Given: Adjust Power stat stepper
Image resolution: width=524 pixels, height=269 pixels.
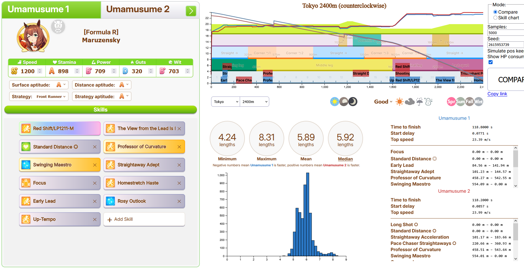Looking at the screenshot, I should [114, 71].
